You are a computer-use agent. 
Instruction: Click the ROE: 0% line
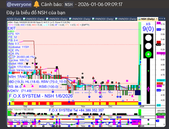pyautogui.click(x=13, y=50)
